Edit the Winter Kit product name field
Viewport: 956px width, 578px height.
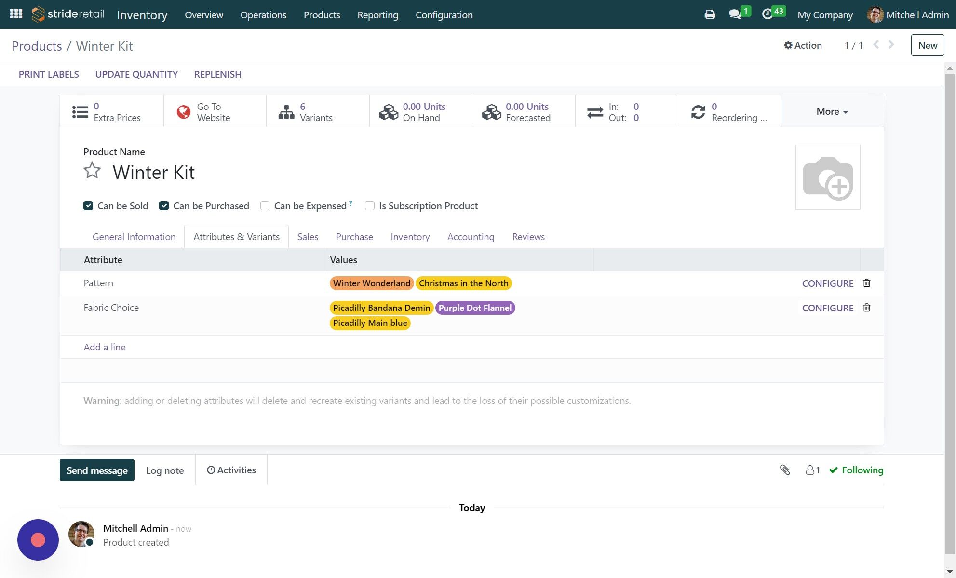[153, 172]
